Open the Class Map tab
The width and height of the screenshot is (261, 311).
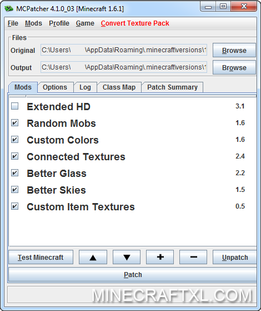(119, 87)
